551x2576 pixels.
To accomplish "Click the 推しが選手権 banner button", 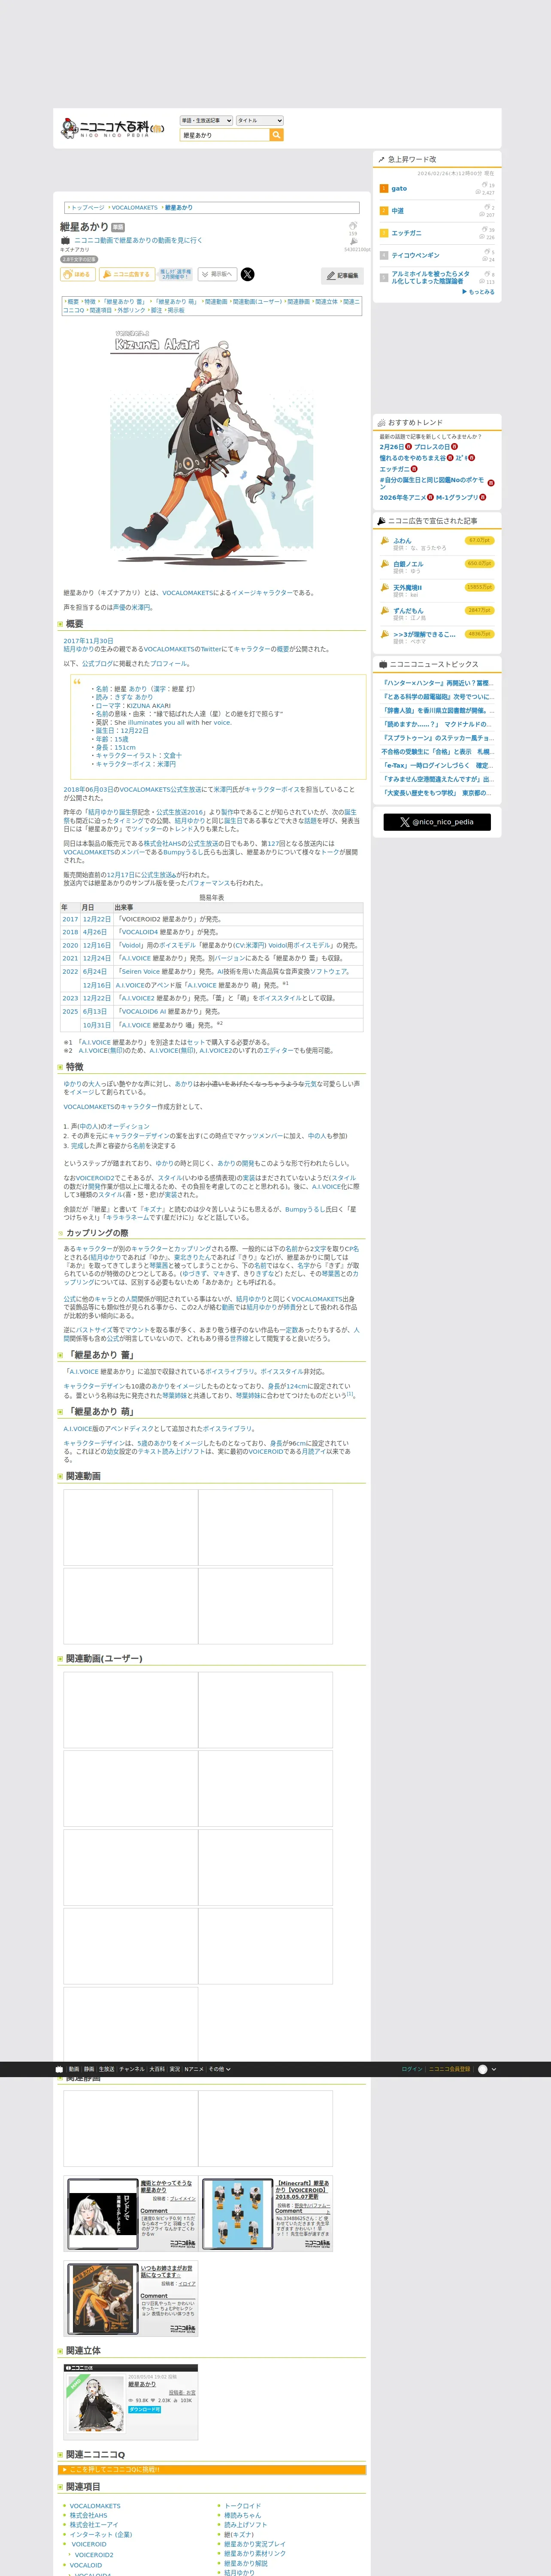I will pyautogui.click(x=176, y=274).
